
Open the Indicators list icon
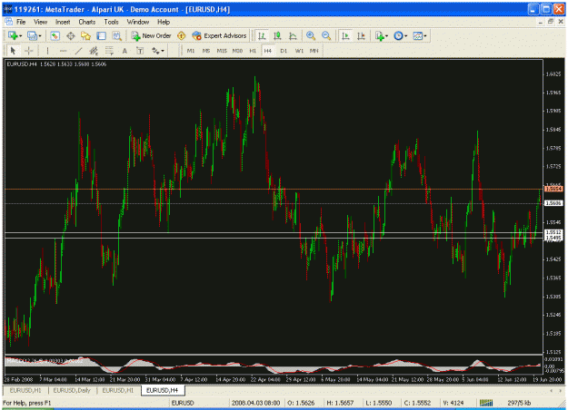click(380, 35)
